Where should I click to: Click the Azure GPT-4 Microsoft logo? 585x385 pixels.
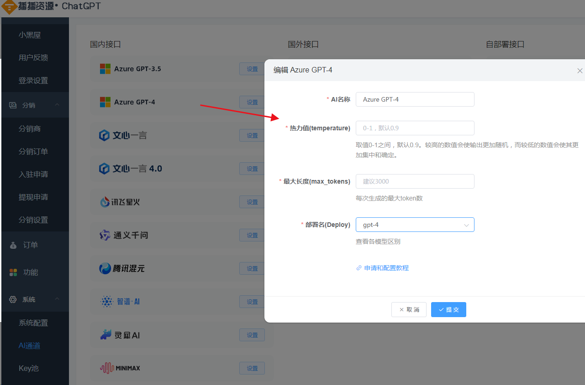click(x=105, y=102)
